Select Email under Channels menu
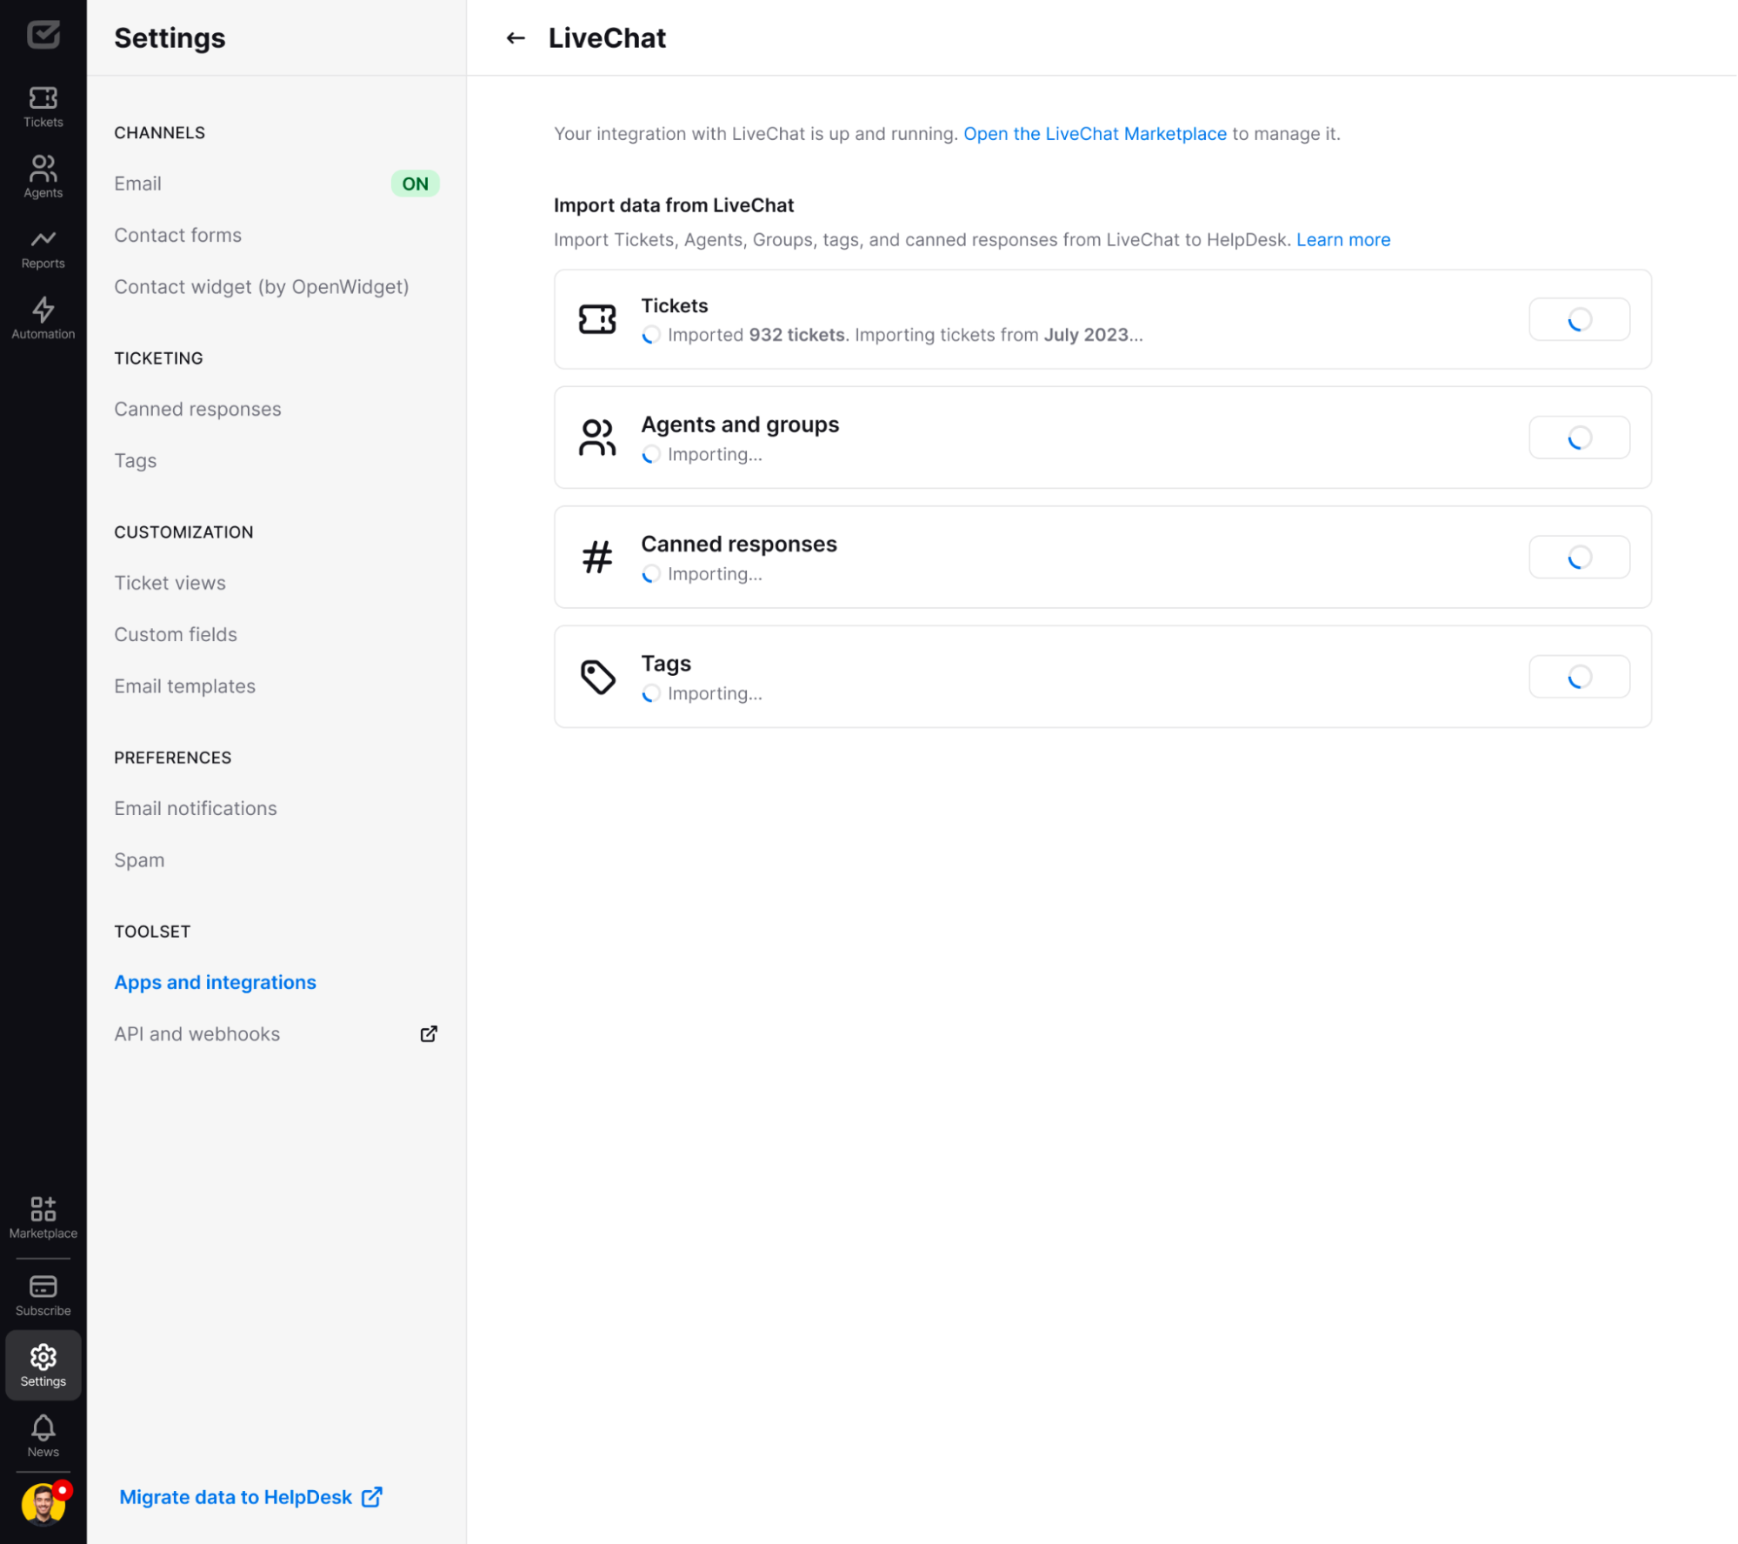This screenshot has width=1738, height=1544. tap(138, 184)
